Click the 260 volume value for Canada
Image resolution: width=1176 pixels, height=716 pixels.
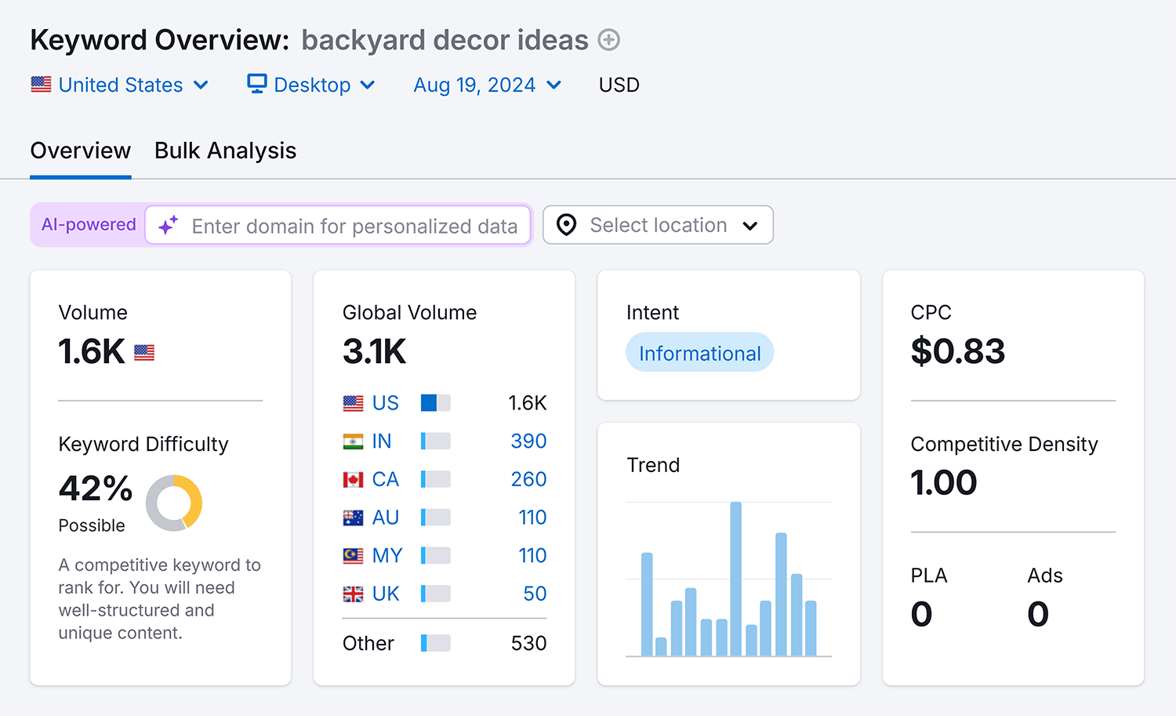point(528,479)
